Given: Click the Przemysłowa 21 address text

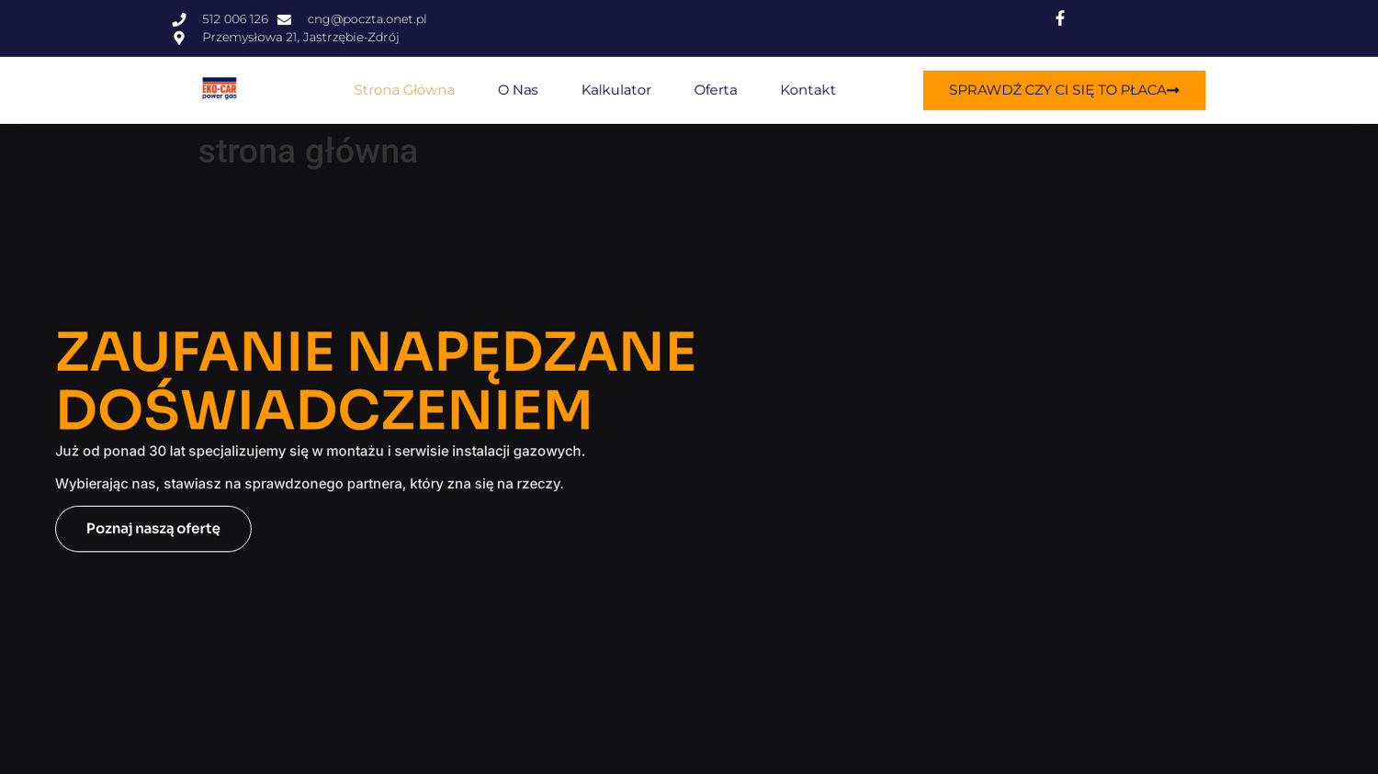Looking at the screenshot, I should (x=300, y=38).
